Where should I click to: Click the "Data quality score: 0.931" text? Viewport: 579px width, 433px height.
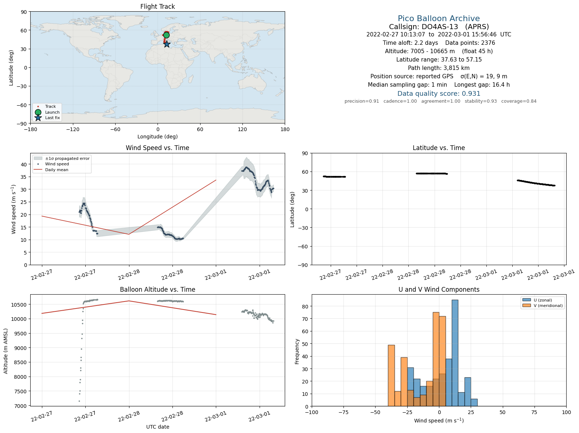439,94
